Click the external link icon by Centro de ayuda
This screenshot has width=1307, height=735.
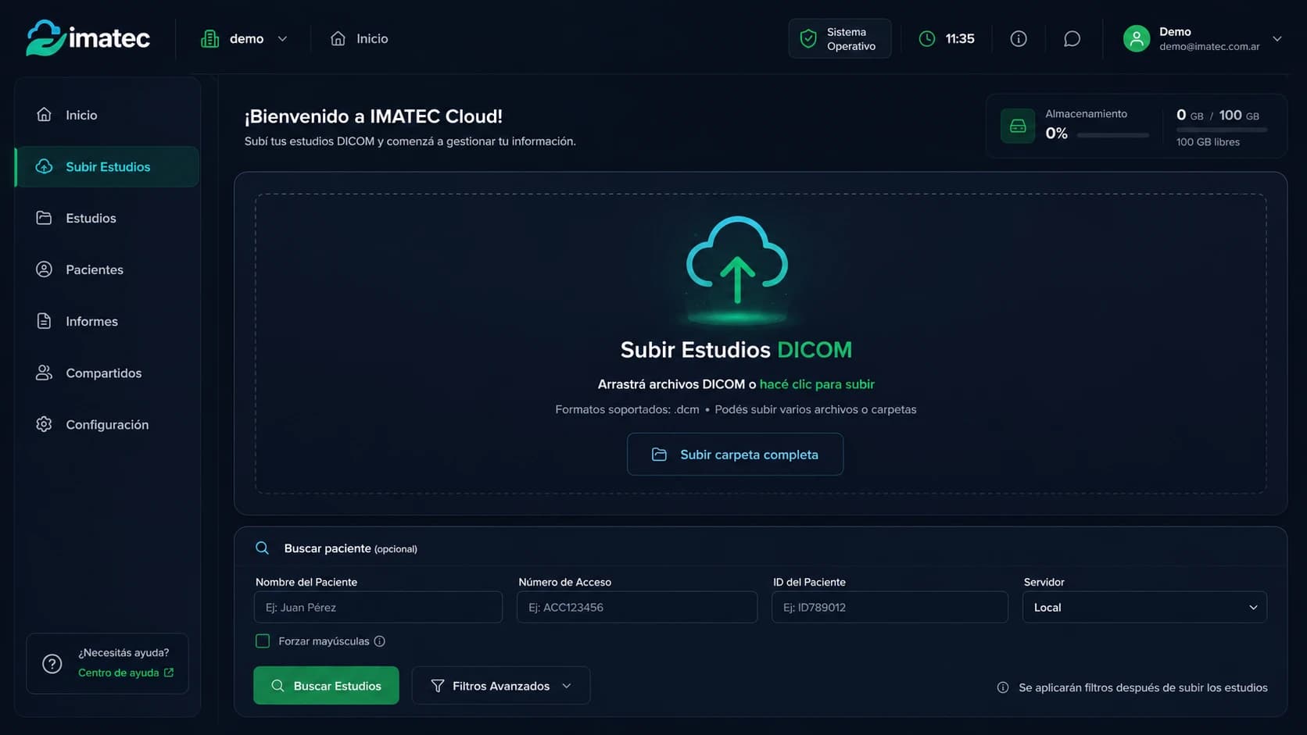pyautogui.click(x=169, y=673)
